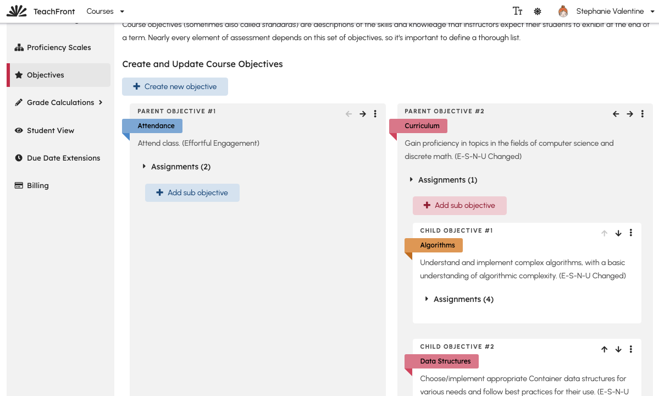
Task: Open Child Objective #2 three-dot menu
Action: pos(631,349)
